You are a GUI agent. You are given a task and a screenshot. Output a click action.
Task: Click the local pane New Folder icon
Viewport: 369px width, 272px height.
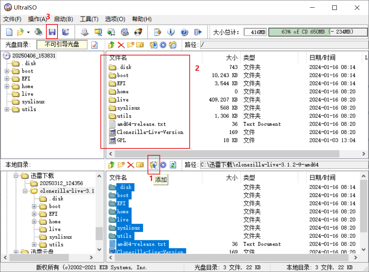(121, 165)
